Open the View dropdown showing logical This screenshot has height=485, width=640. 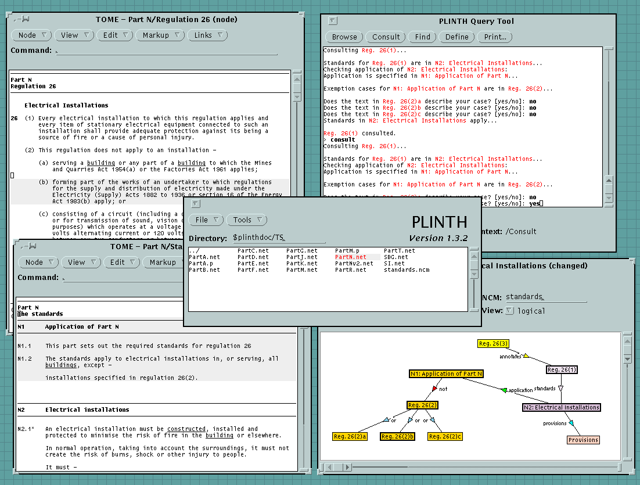coord(509,311)
